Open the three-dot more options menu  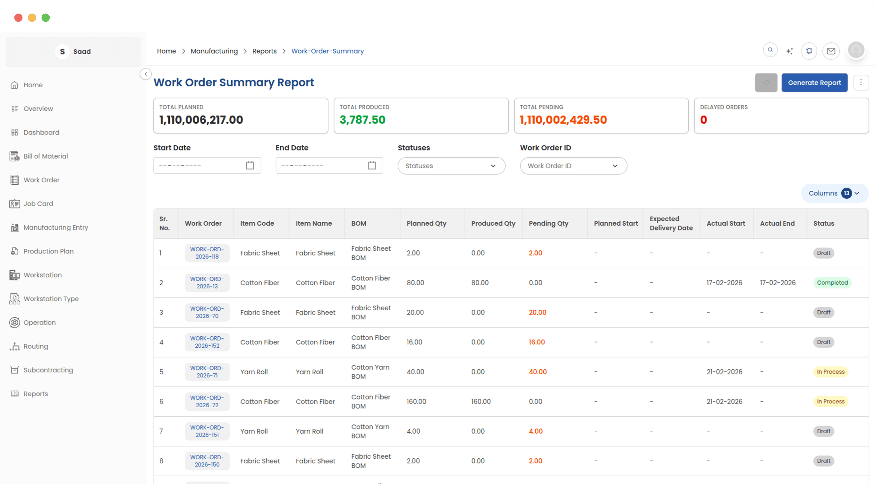click(861, 82)
